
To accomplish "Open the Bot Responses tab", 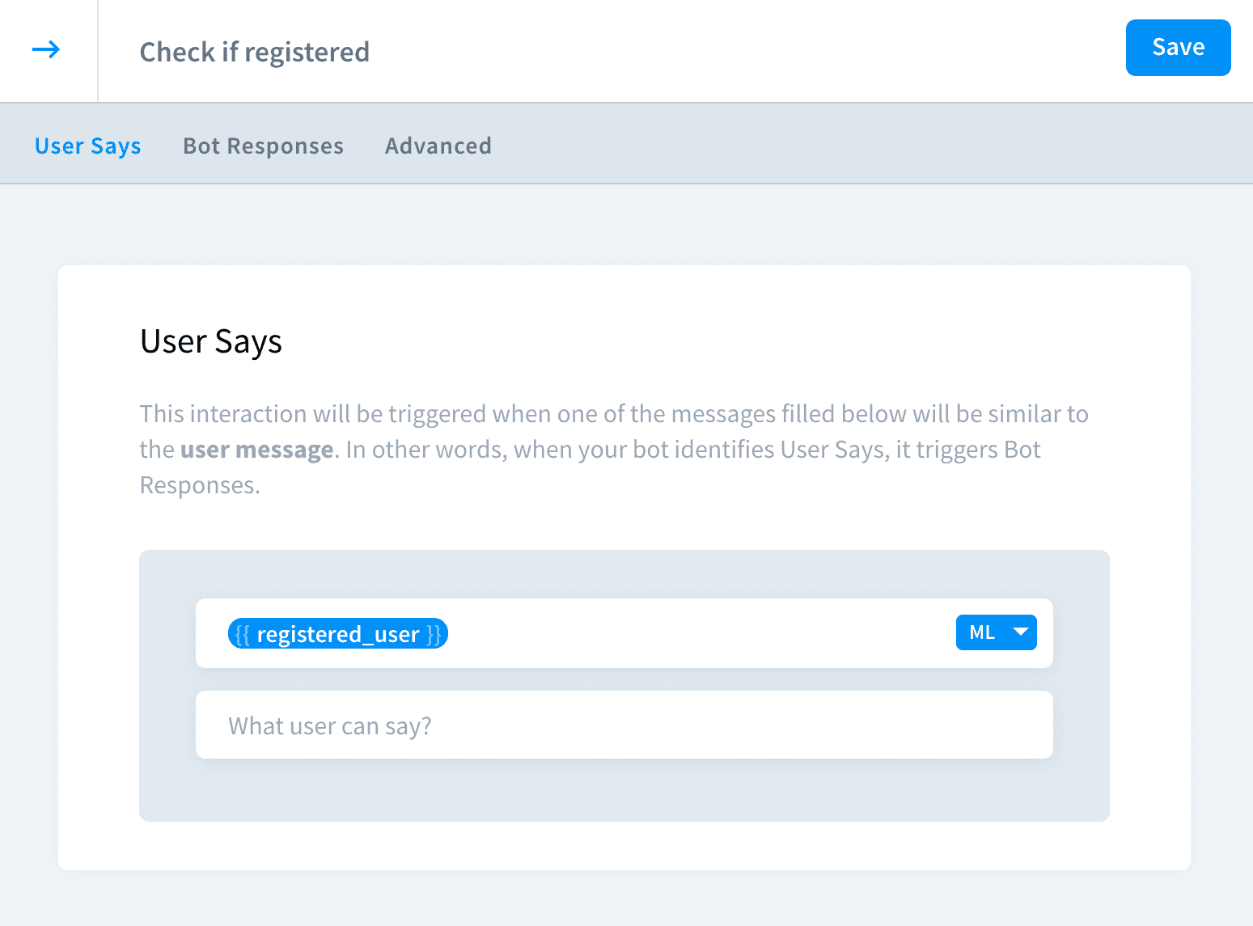I will (x=263, y=146).
